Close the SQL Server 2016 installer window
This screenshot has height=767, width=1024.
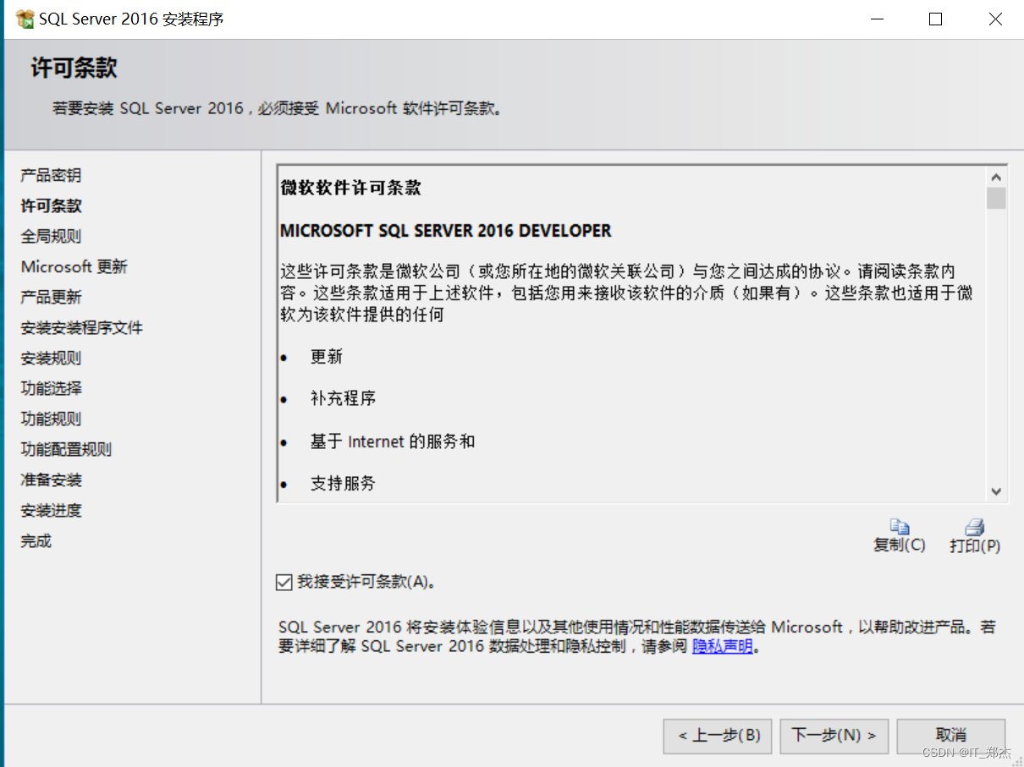995,19
